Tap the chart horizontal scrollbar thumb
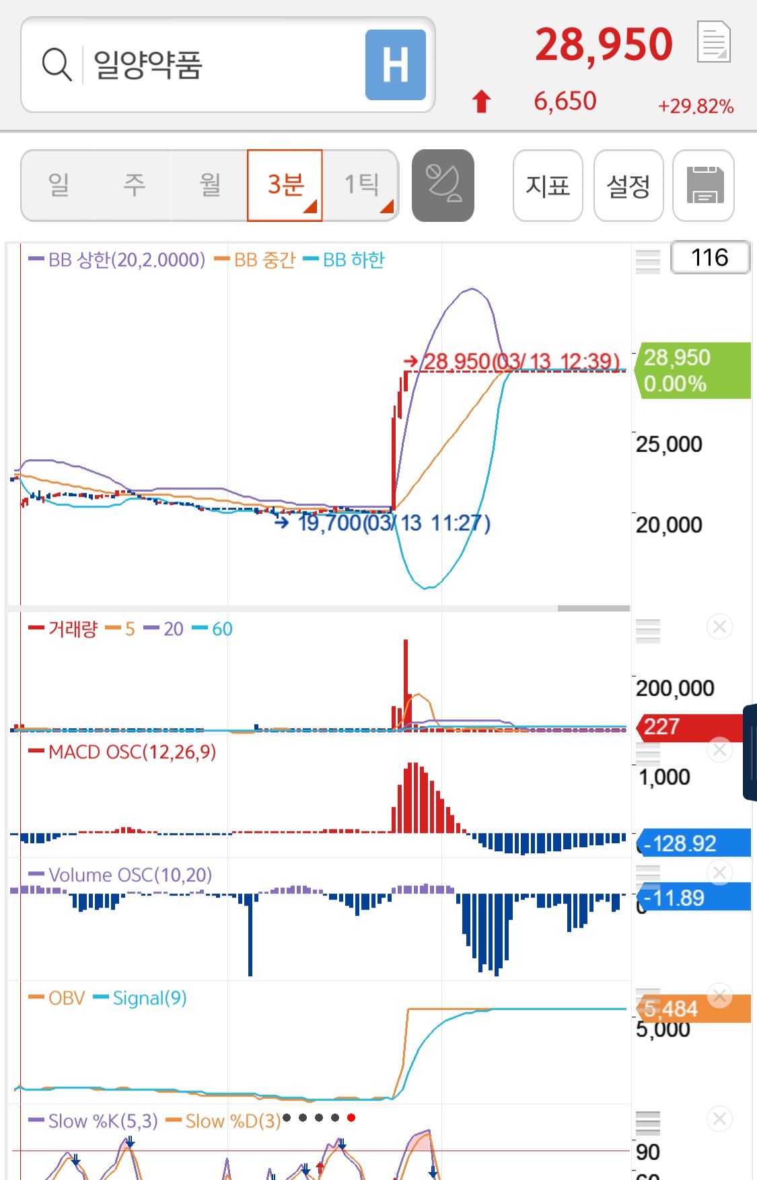 [593, 608]
